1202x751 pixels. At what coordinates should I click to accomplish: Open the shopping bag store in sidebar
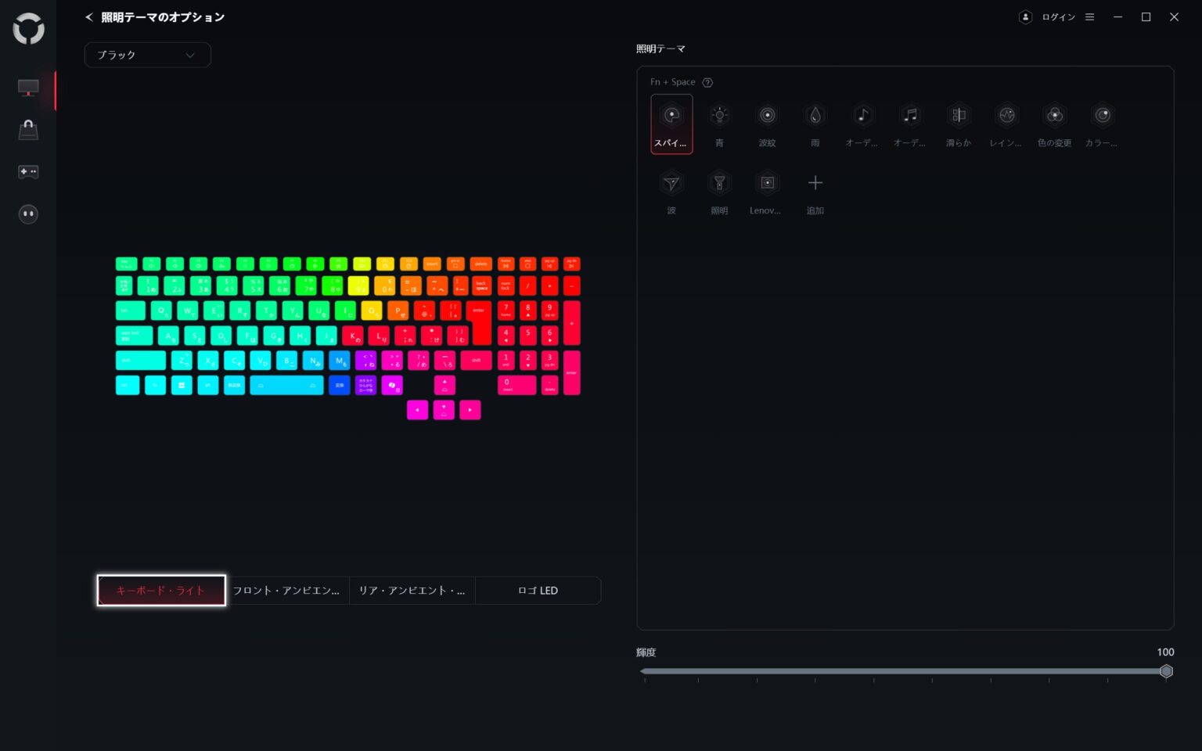tap(28, 130)
